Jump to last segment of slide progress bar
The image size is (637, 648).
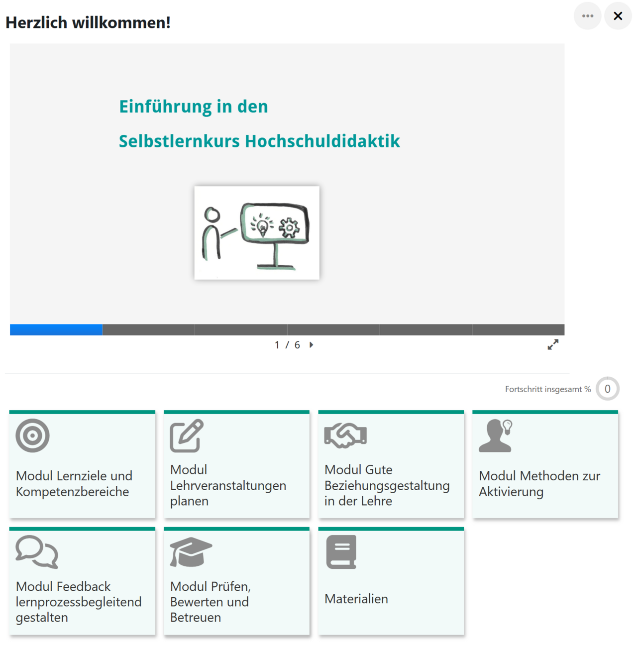click(x=518, y=329)
